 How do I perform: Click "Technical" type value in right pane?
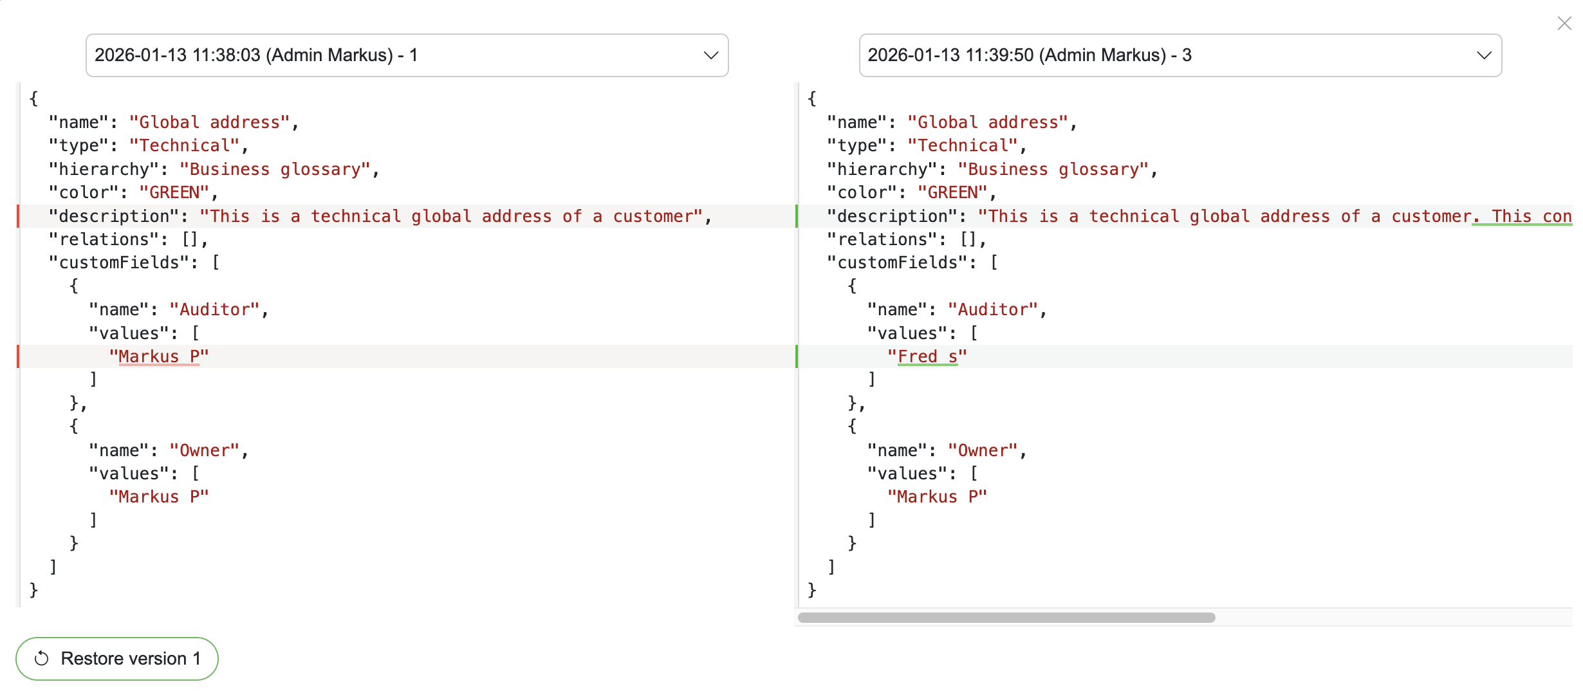tap(963, 146)
